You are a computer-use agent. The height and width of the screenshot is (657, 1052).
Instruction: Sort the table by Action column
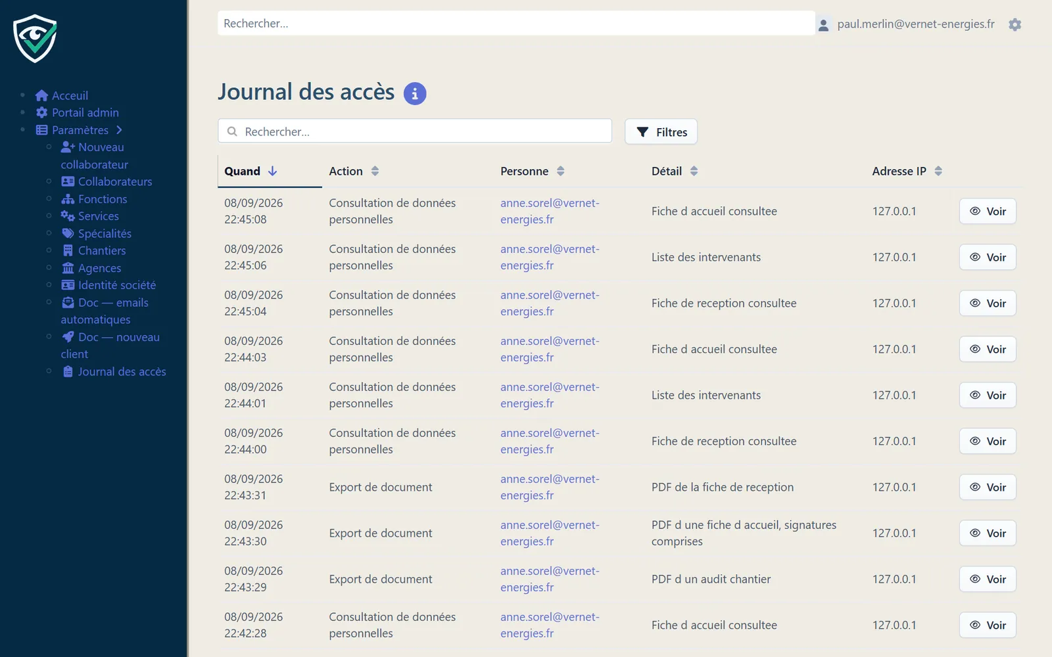354,171
